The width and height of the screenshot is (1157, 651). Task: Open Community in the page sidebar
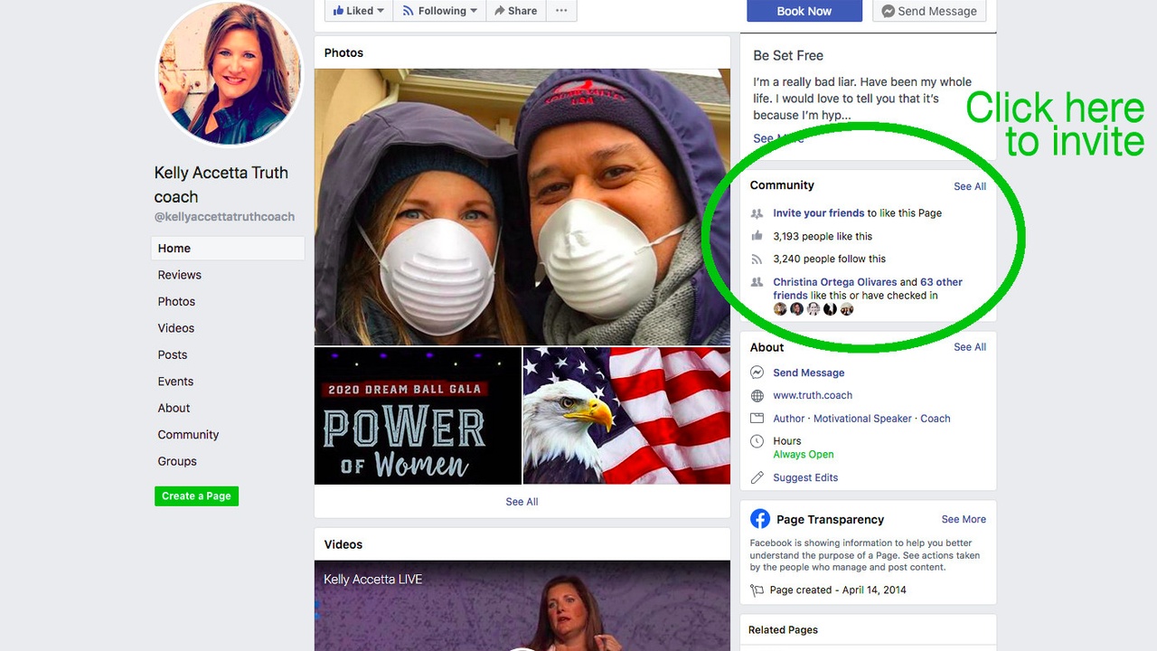[188, 435]
